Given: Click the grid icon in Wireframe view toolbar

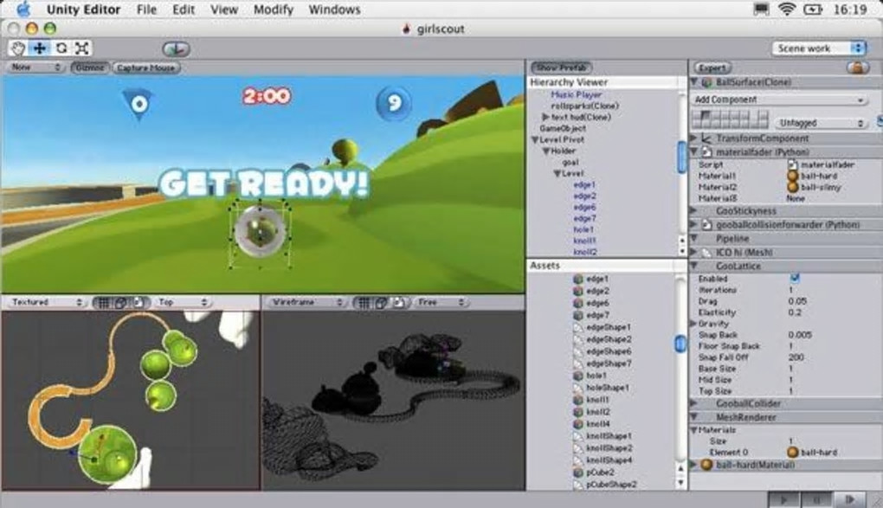Looking at the screenshot, I should click(364, 302).
